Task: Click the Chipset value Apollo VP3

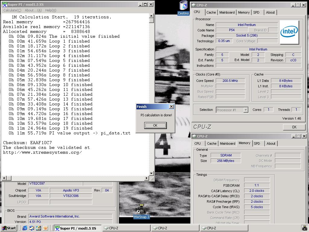Action: pos(71,190)
